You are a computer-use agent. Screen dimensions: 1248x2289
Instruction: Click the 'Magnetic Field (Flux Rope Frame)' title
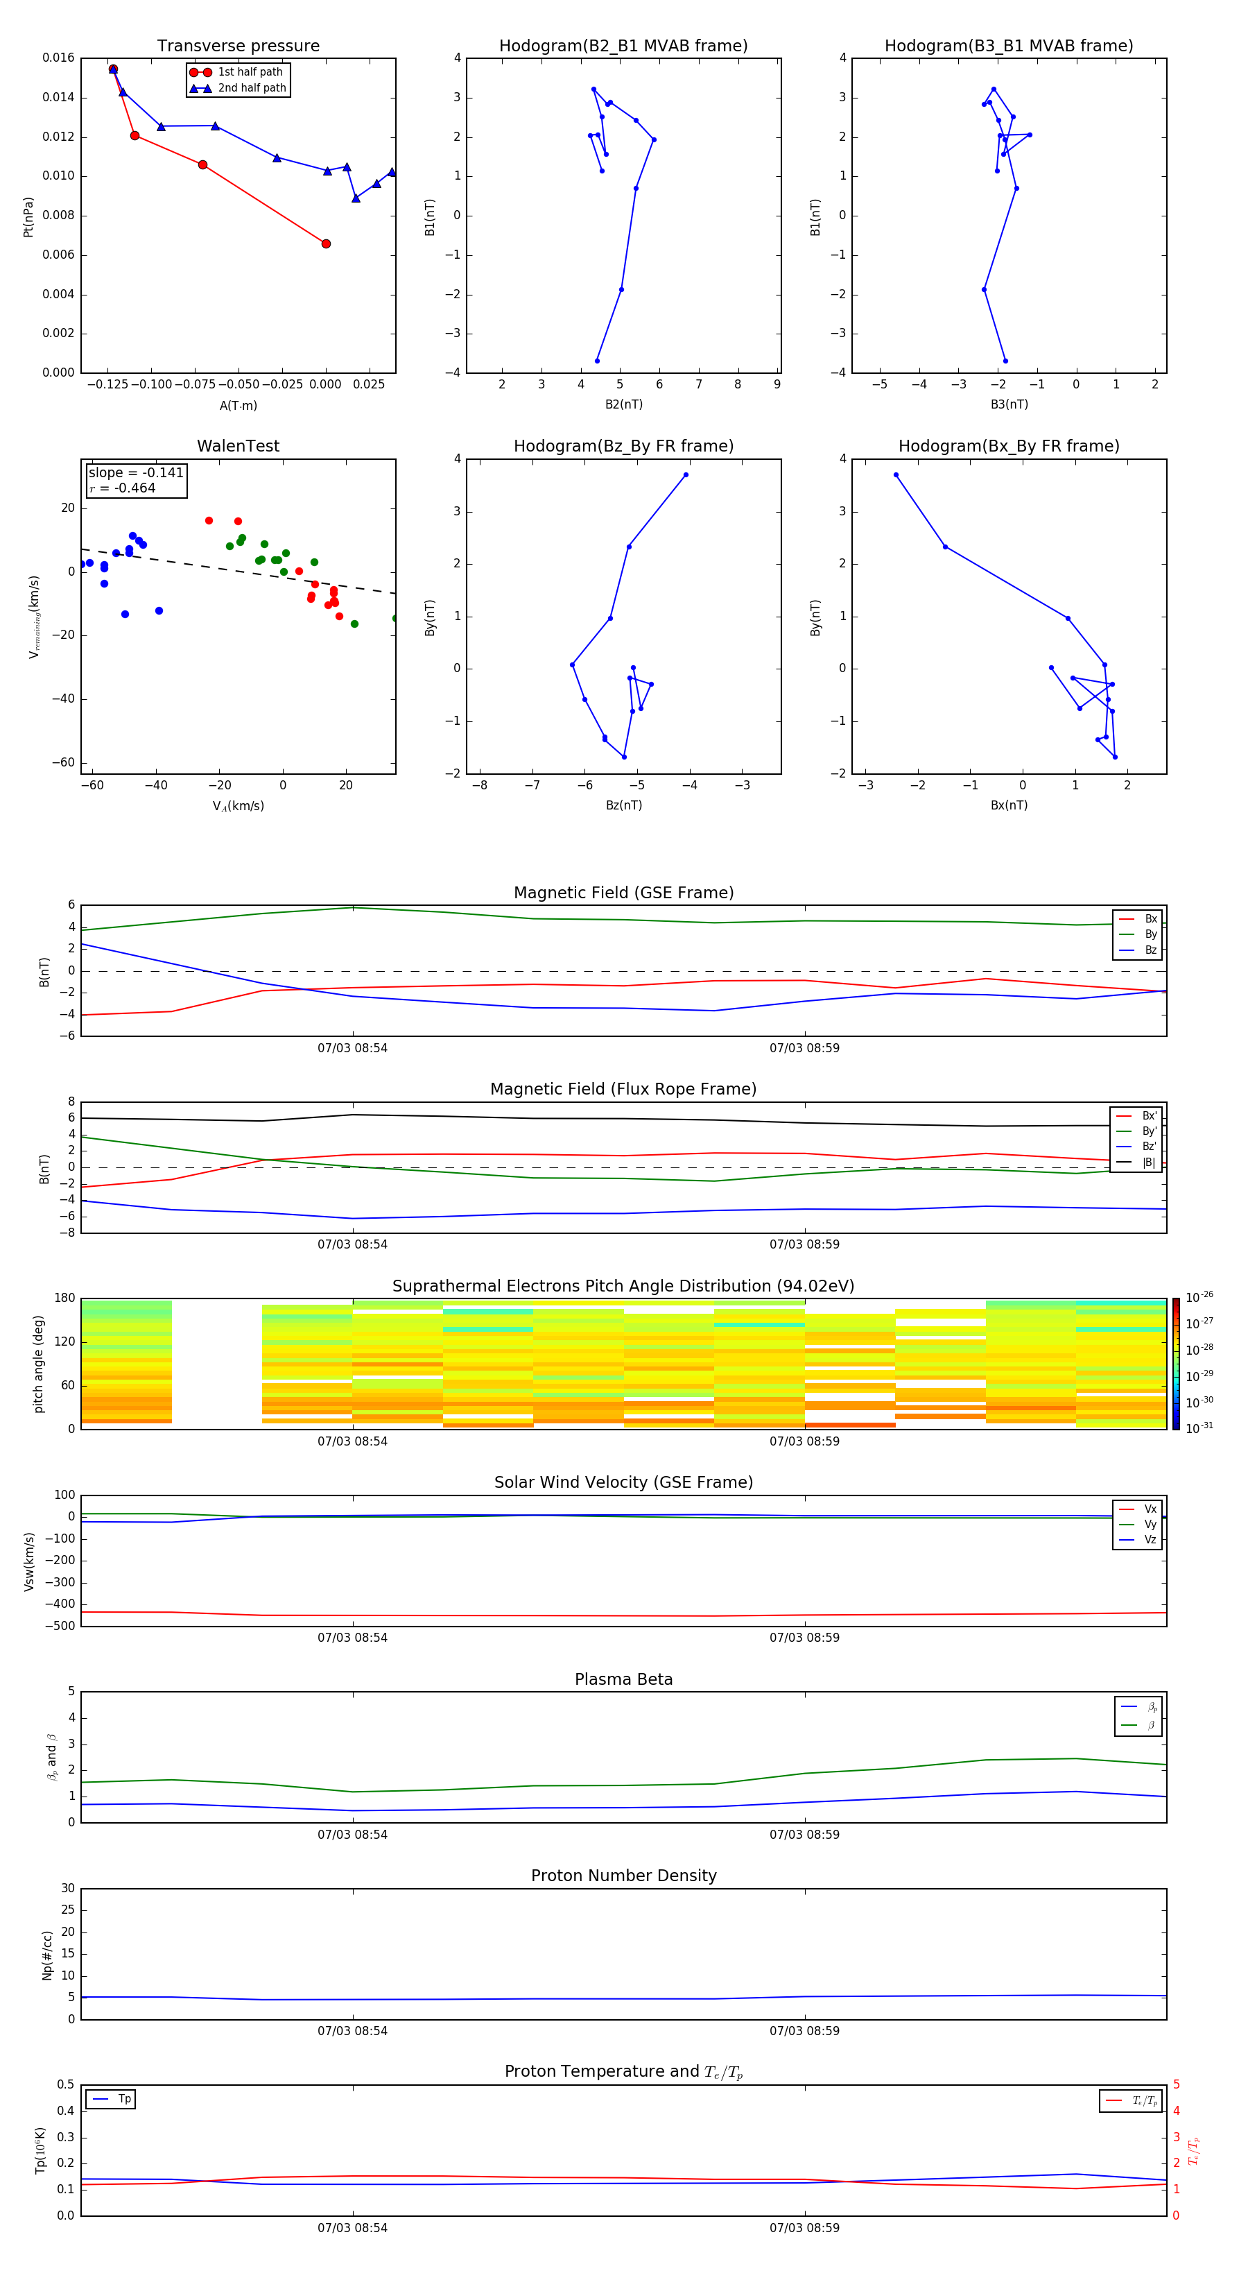tap(623, 1090)
